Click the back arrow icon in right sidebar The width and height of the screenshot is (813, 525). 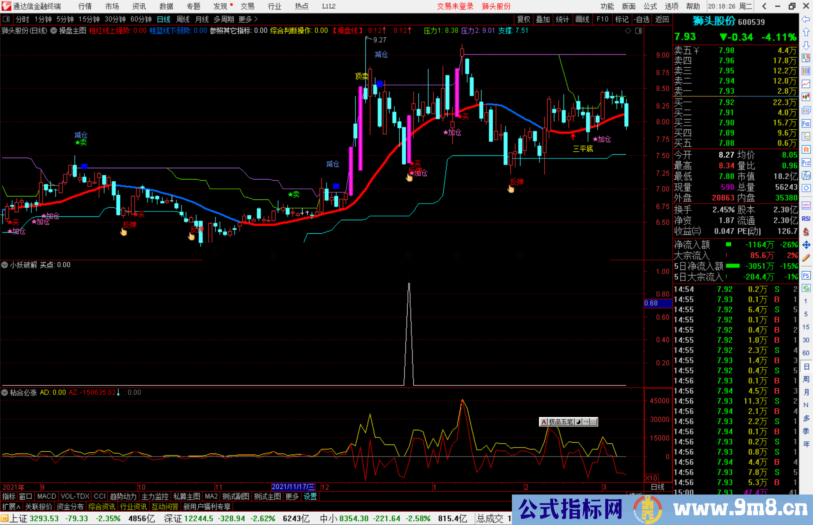806,19
